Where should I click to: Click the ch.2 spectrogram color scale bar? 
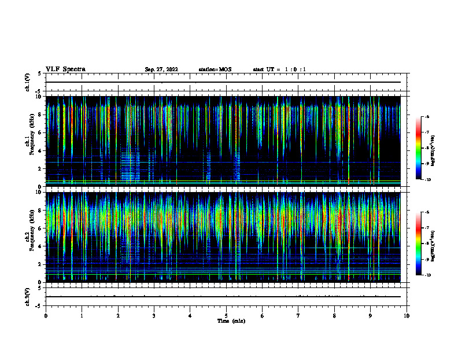pos(419,244)
